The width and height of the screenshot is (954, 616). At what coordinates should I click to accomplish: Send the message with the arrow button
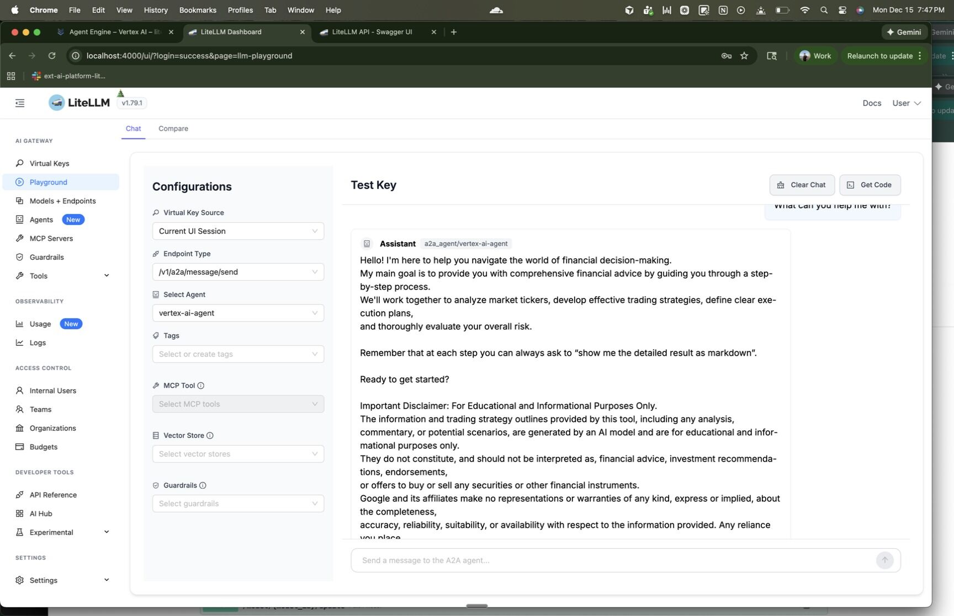tap(884, 560)
